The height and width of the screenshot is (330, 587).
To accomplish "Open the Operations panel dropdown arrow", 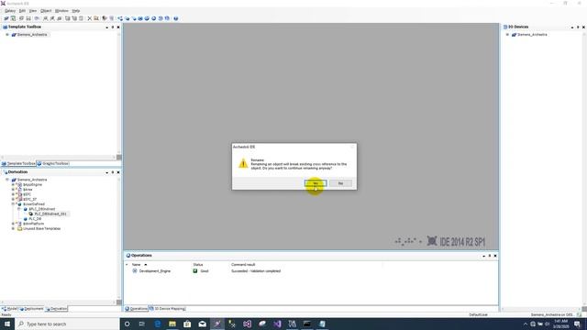I will (x=483, y=256).
